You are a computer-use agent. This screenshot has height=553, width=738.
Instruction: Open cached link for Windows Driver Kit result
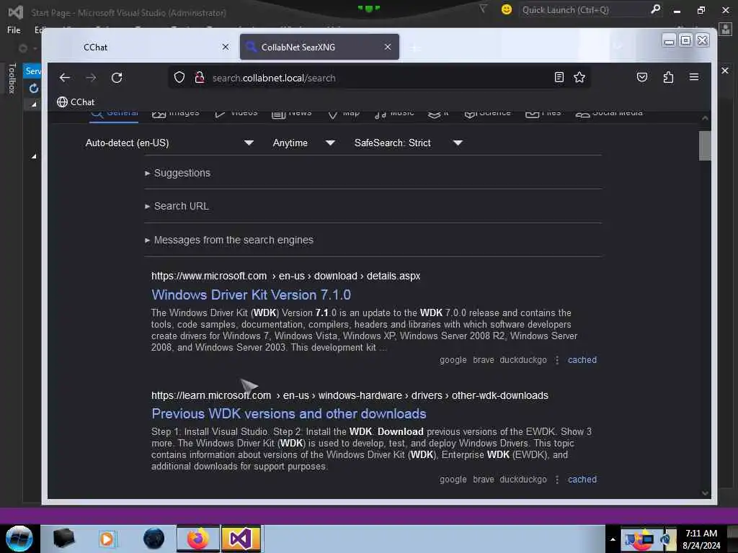582,360
